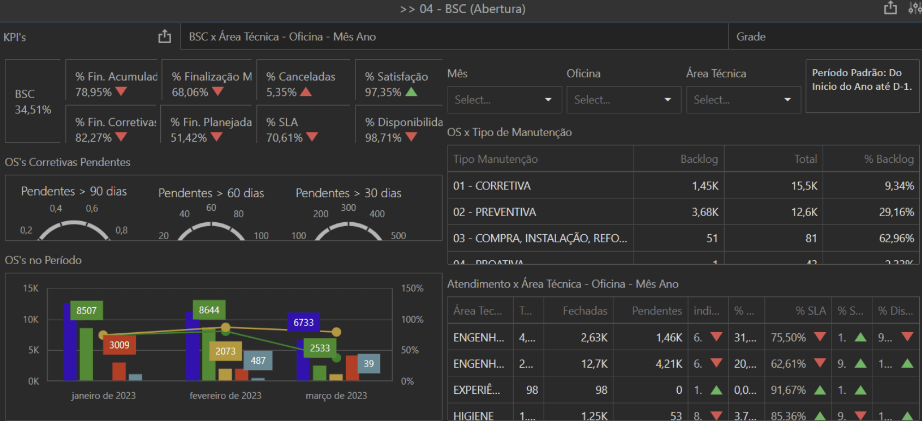Click the 2073 data label in fevereiro

[x=226, y=351]
